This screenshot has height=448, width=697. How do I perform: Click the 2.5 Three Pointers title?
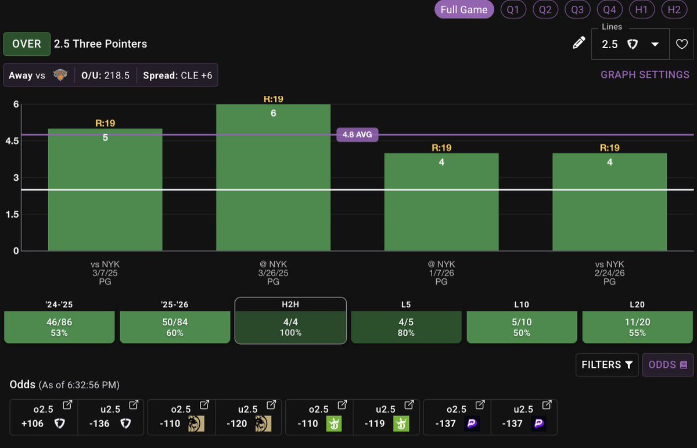(100, 44)
